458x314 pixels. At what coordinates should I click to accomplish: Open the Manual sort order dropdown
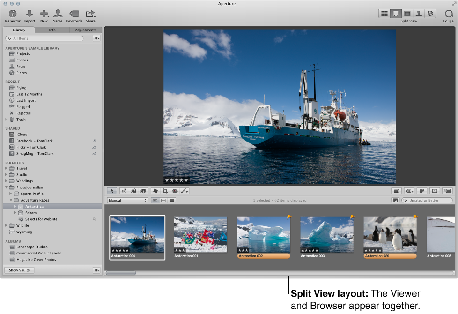pos(127,200)
